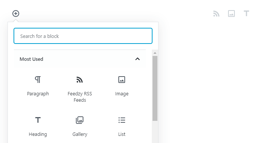Click the Feedzy RSS Feeds text label
This screenshot has width=263, height=143.
[80, 97]
